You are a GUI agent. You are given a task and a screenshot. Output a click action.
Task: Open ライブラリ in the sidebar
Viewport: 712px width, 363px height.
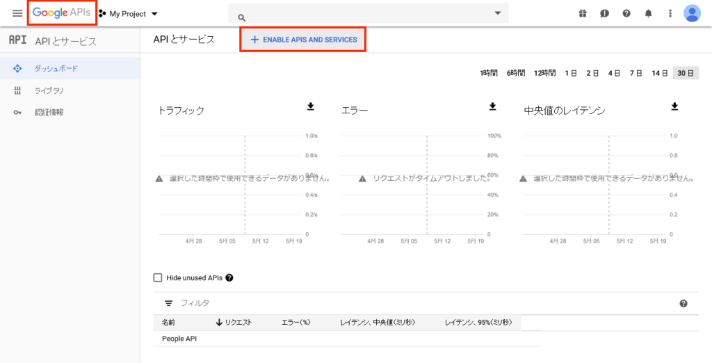[x=49, y=90]
